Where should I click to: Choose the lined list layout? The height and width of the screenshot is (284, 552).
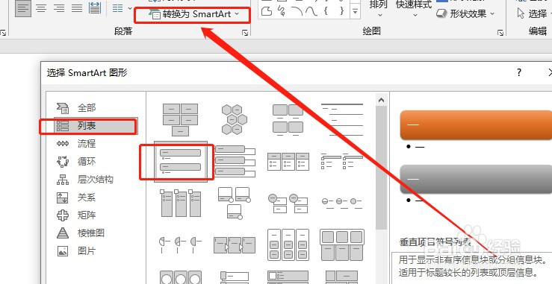click(x=342, y=119)
